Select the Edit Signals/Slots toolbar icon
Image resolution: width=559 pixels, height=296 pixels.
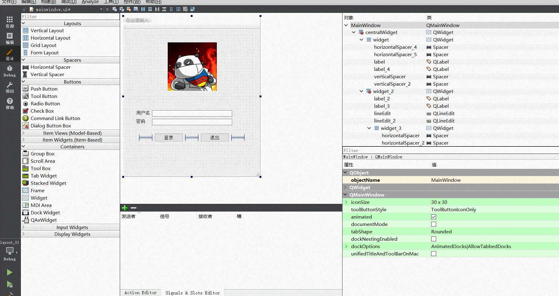click(x=122, y=9)
